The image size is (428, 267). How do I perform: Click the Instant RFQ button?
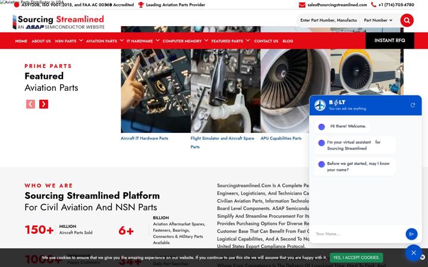click(390, 40)
